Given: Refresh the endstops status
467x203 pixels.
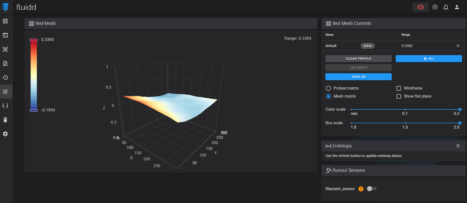Looking at the screenshot, I should coord(458,146).
